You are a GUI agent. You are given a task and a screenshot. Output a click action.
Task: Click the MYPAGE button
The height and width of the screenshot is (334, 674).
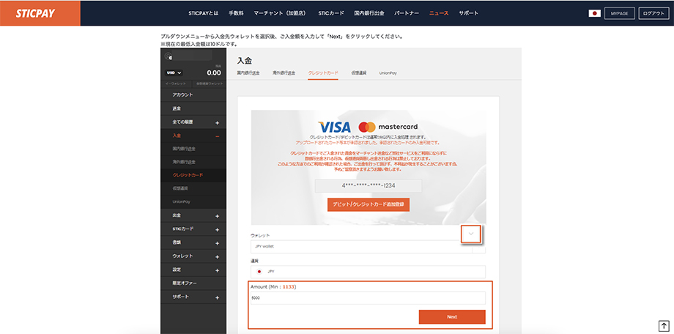pyautogui.click(x=619, y=13)
